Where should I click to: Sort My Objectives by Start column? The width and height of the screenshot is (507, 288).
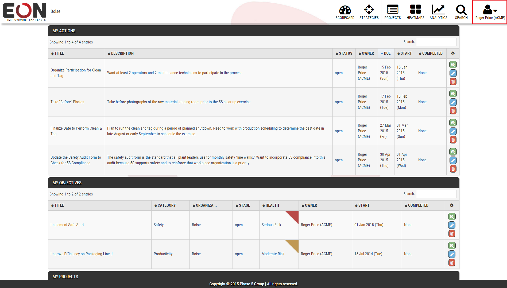click(x=377, y=205)
